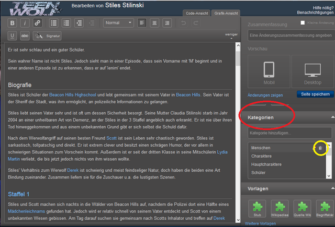Image resolution: width=335 pixels, height=227 pixels.
Task: Select the Charaktere category row
Action: click(287, 156)
